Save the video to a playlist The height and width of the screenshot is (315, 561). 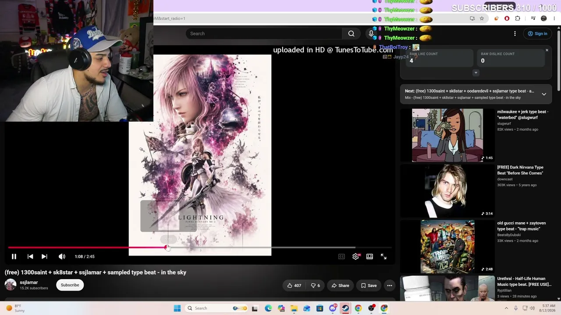point(369,286)
